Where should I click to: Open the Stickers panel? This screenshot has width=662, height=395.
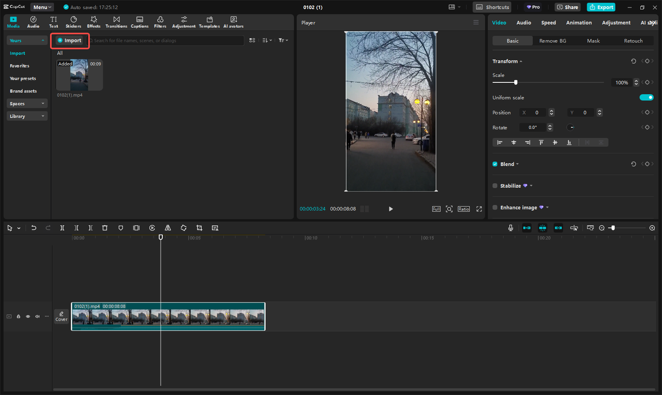click(x=73, y=21)
